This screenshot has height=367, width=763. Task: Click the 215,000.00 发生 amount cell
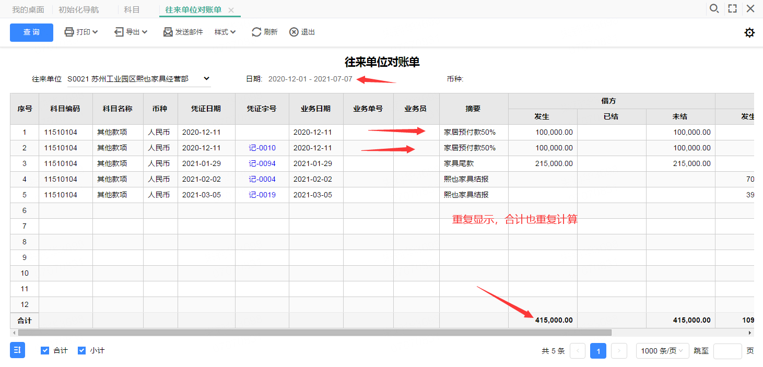click(x=543, y=163)
